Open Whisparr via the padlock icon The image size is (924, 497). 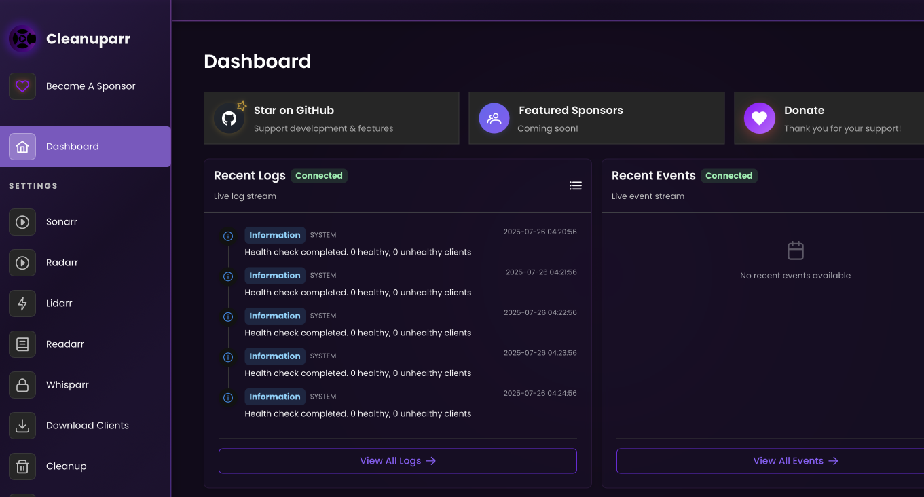(22, 385)
